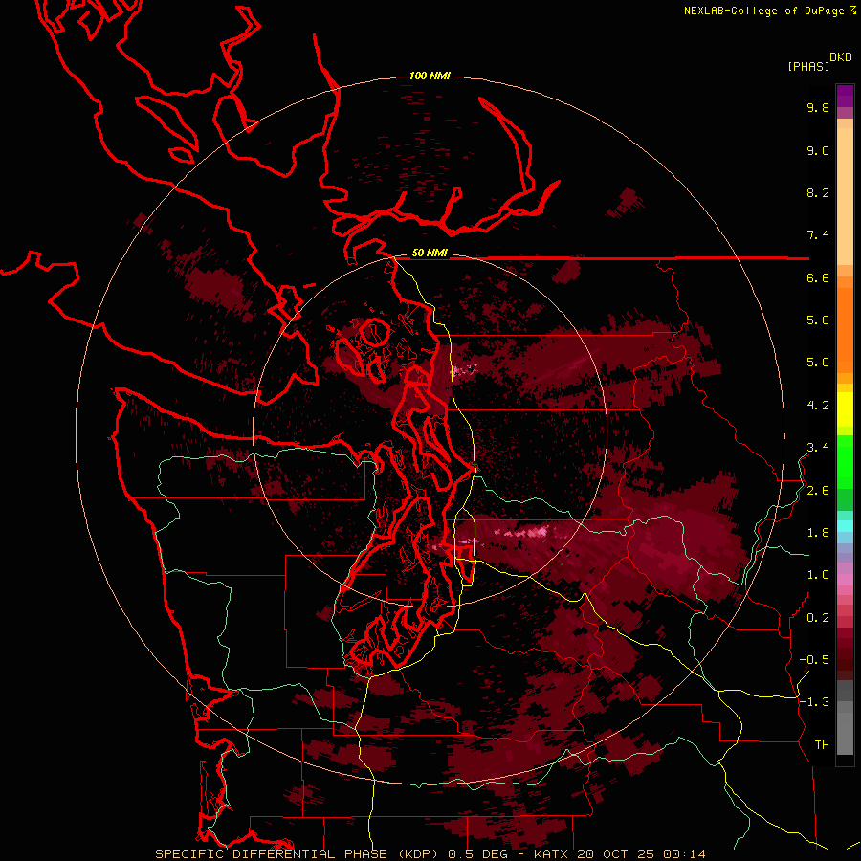
Task: Click the 6.6 scale value
Action: [x=818, y=277]
